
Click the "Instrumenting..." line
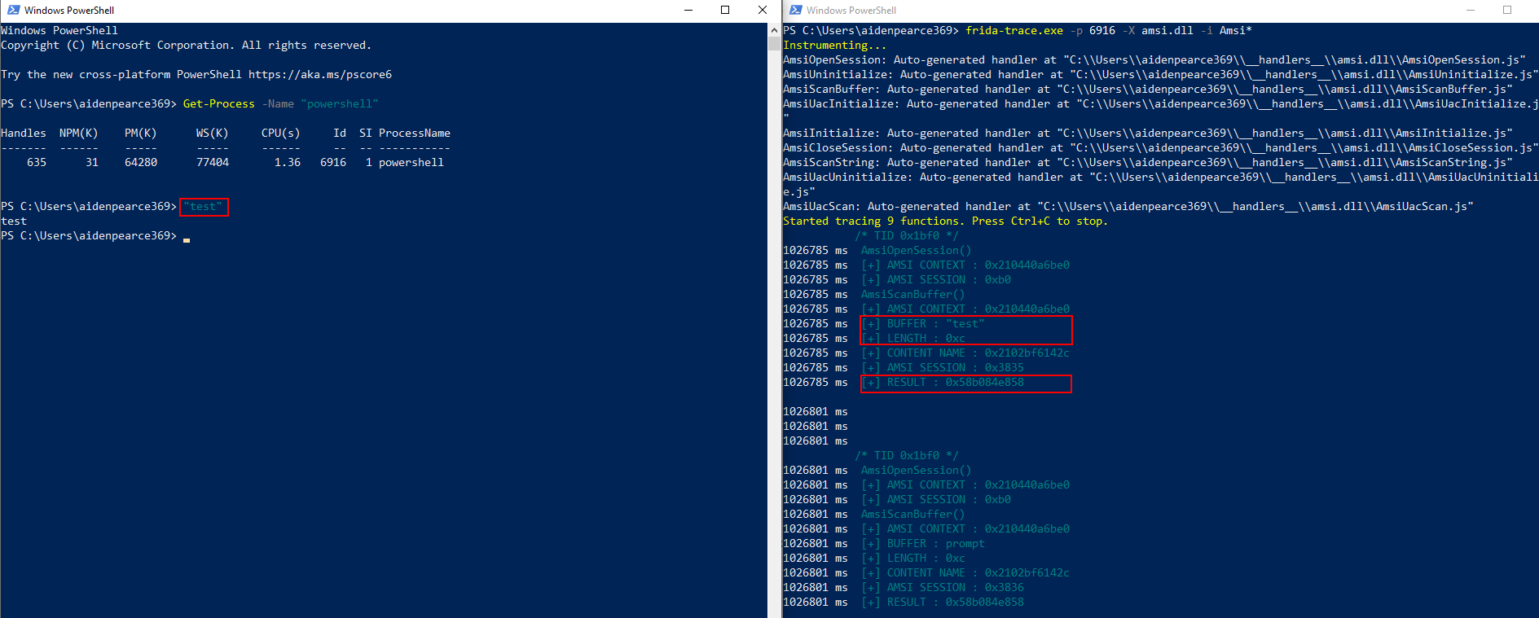(x=835, y=45)
